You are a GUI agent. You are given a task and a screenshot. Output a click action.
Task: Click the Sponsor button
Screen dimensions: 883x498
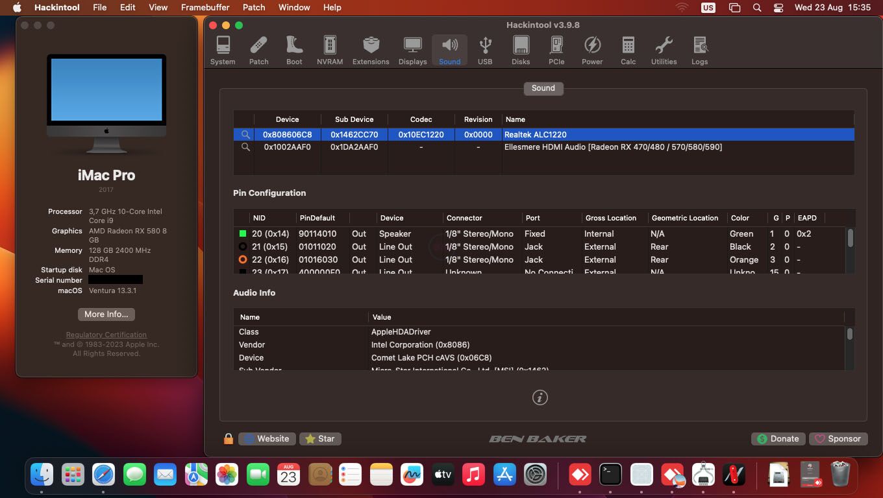click(838, 439)
